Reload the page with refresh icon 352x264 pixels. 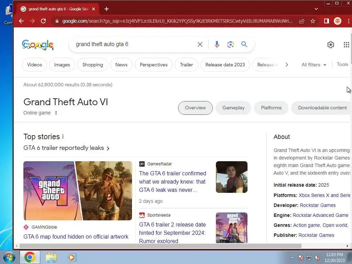43,21
